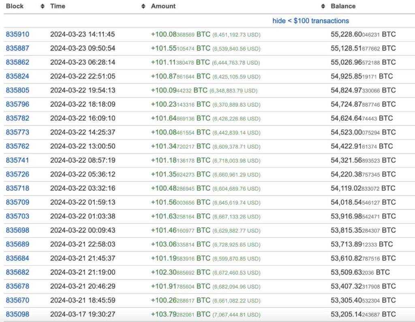Click block 835670
The image size is (415, 322).
pos(17,300)
